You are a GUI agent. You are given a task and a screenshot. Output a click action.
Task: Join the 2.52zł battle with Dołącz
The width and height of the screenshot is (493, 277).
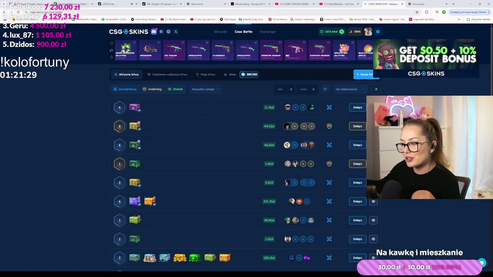point(357,182)
